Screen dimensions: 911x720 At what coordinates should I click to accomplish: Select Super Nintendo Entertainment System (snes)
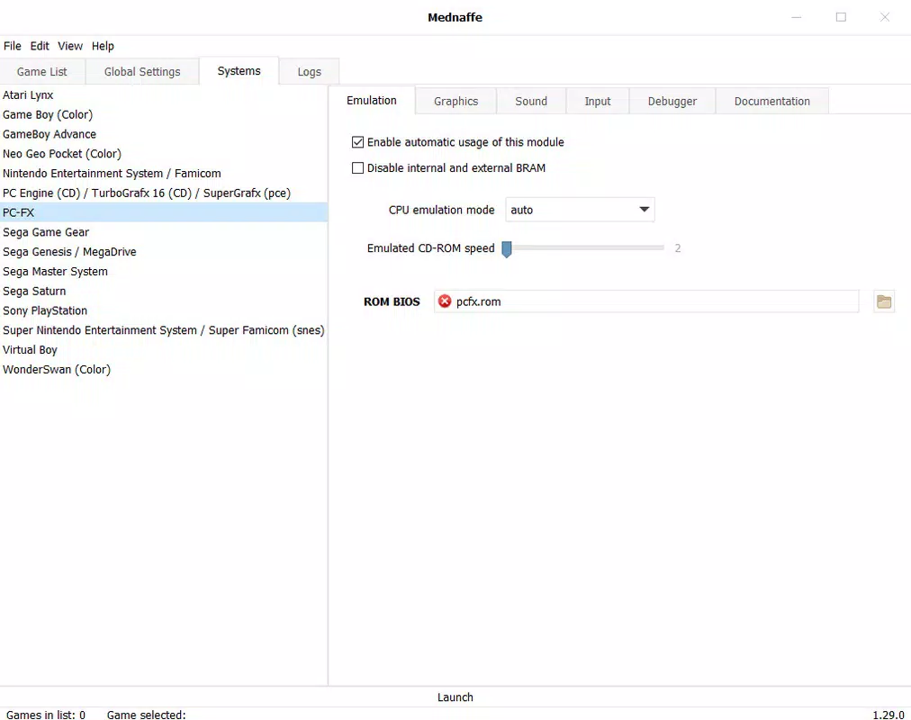[164, 330]
